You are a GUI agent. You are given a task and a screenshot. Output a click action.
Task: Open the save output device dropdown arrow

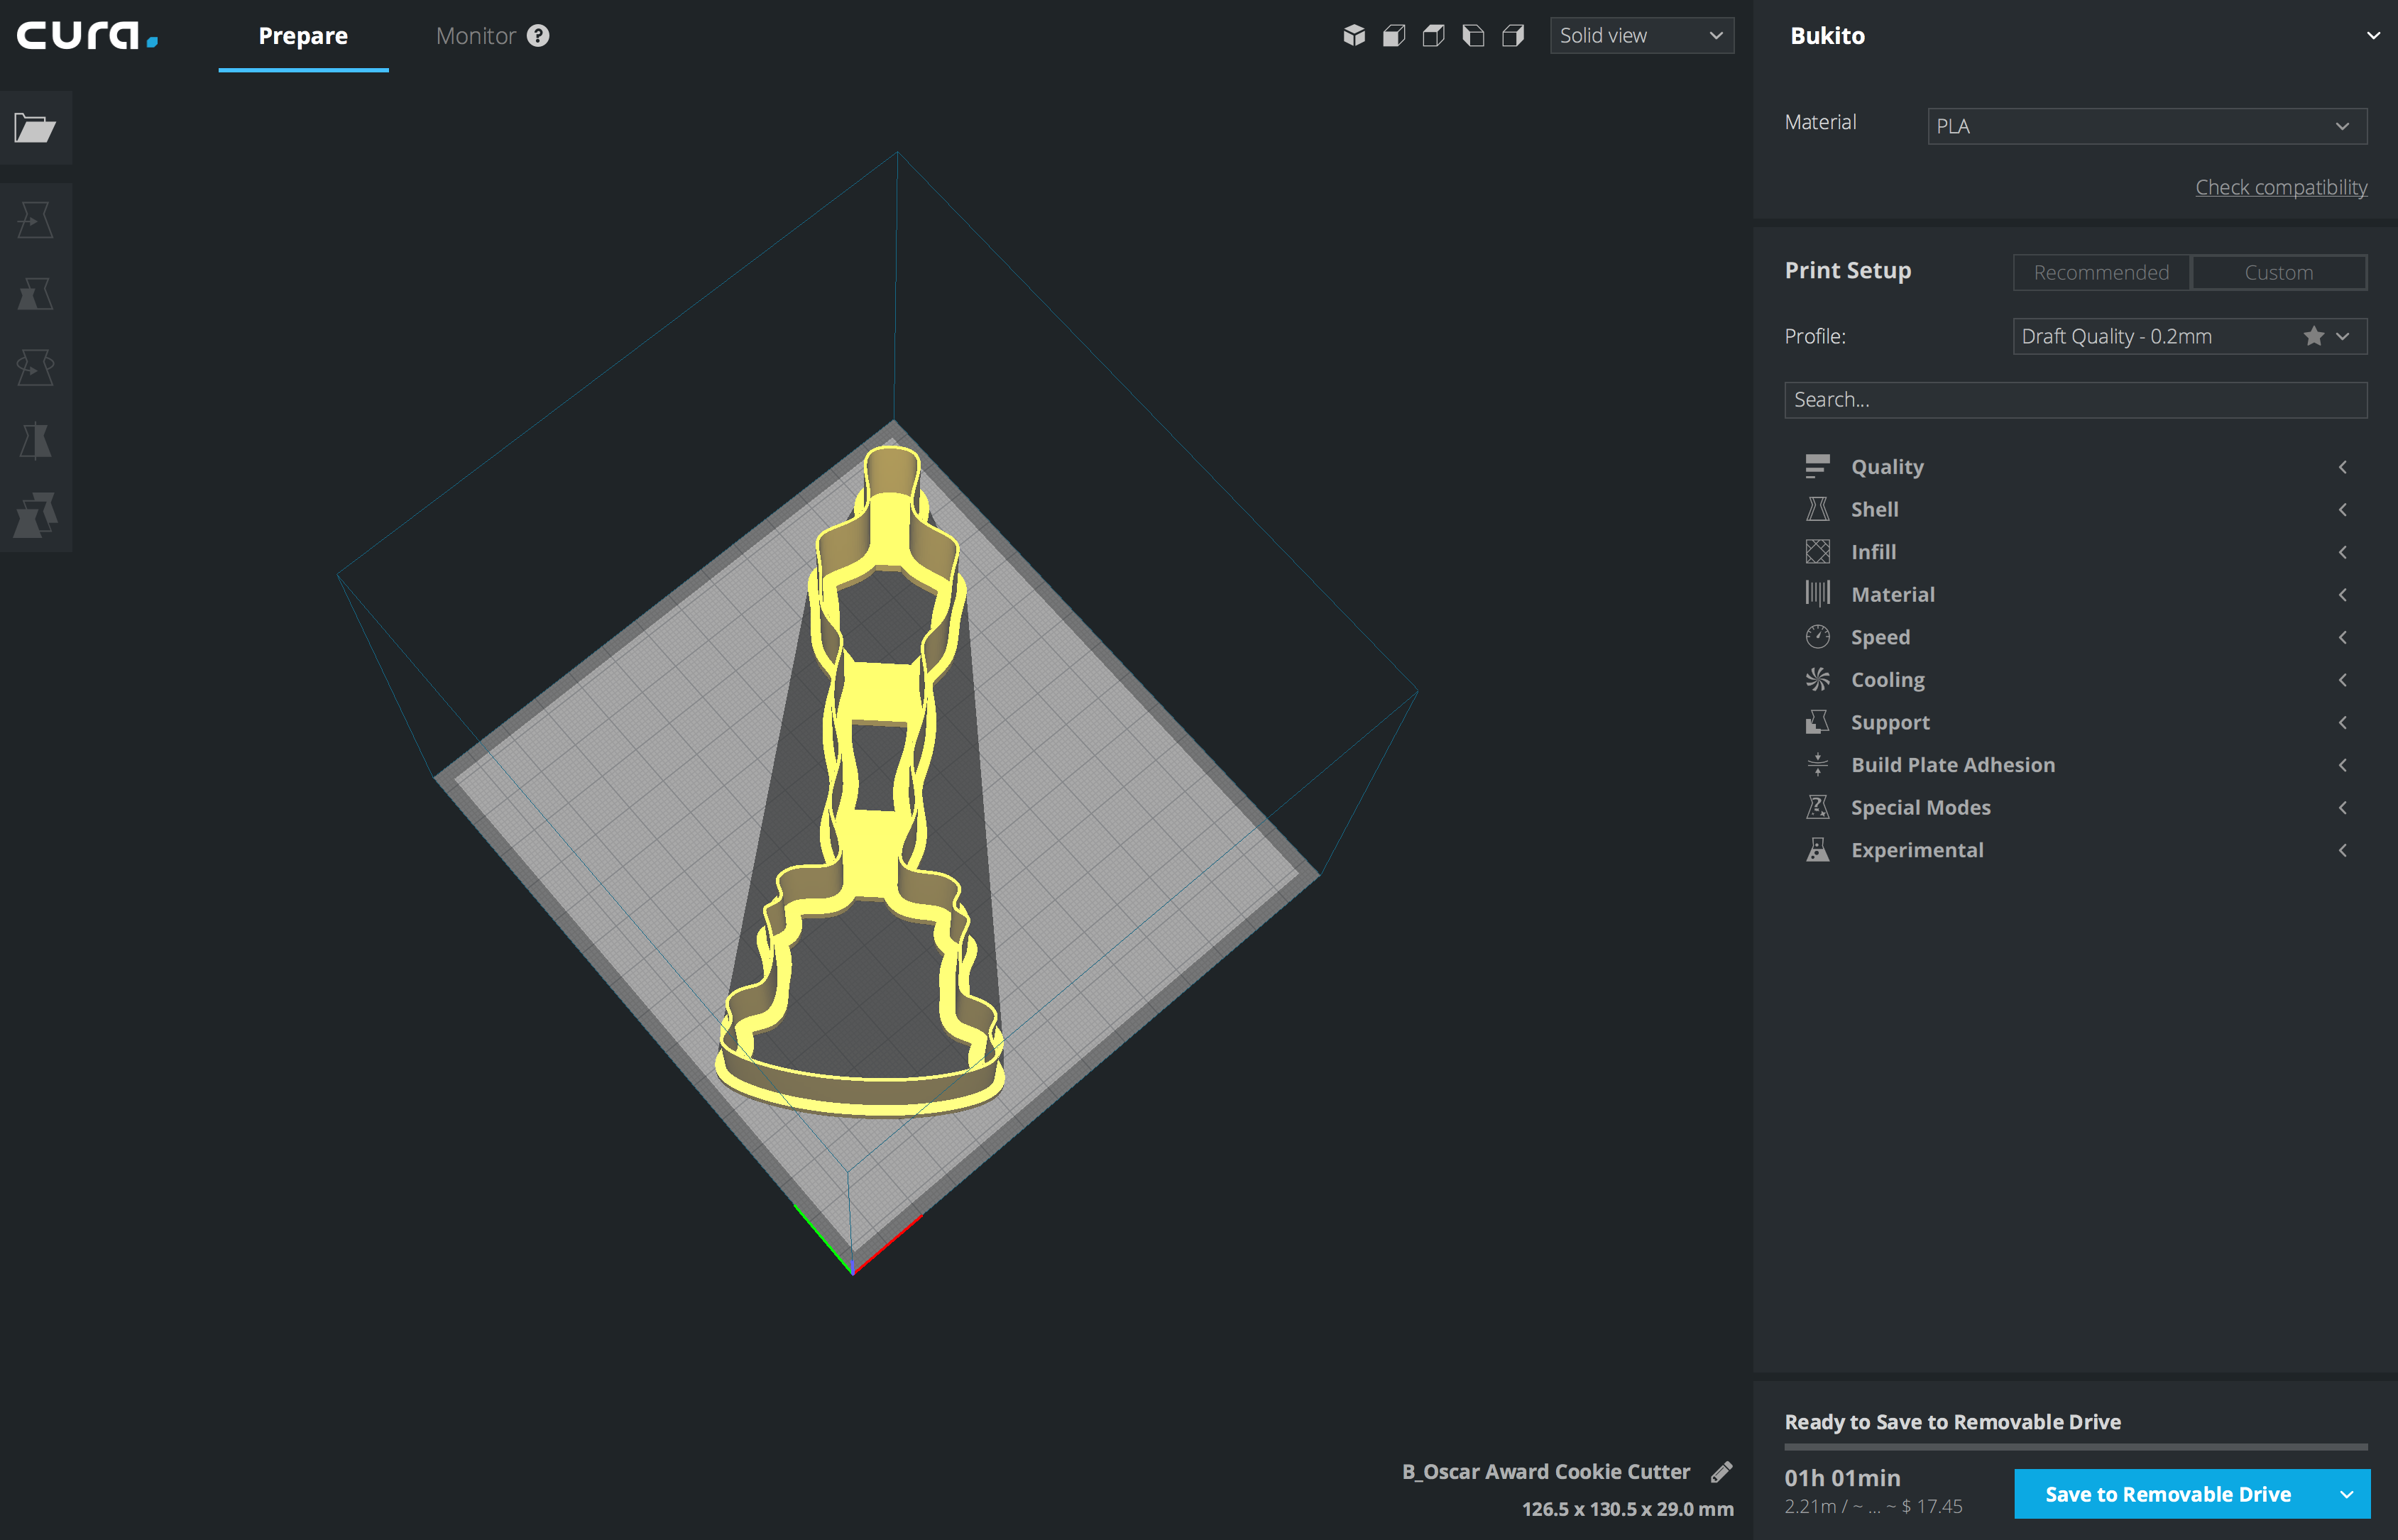(2346, 1495)
